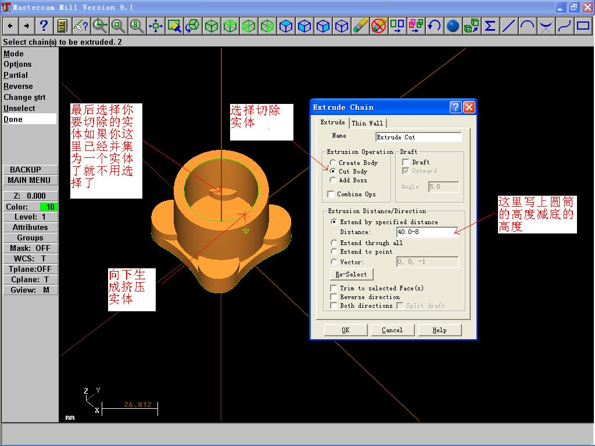Check Reverse direction box

point(334,297)
